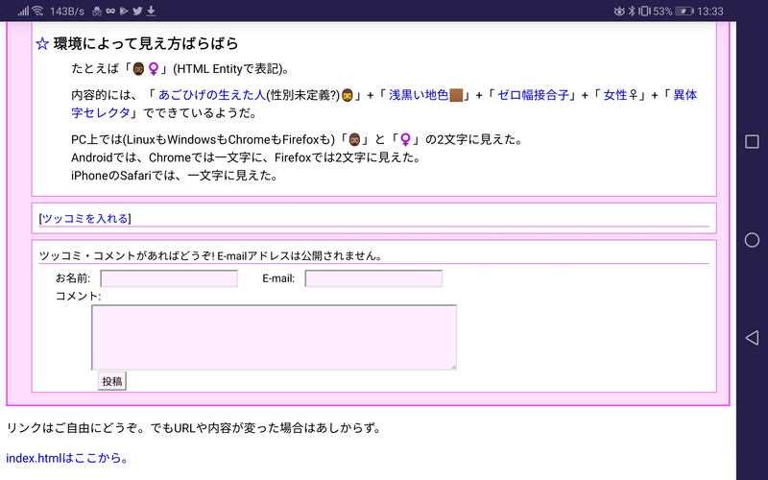
Task: Click the text iPhoneのSafariでは、一文字に見えた
Action: tap(174, 176)
